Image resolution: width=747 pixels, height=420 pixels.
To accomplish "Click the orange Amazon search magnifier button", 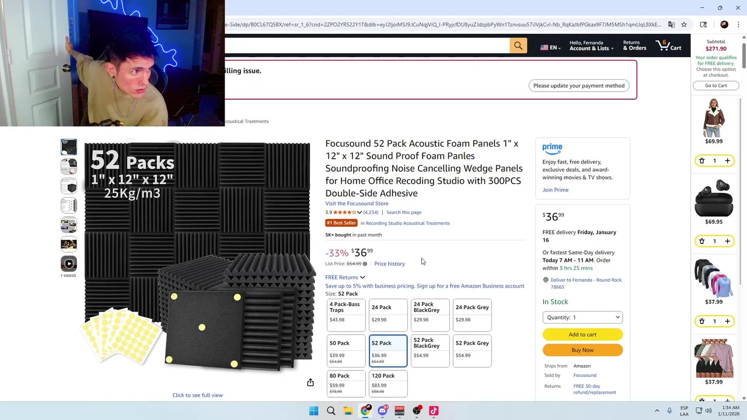I will click(518, 45).
